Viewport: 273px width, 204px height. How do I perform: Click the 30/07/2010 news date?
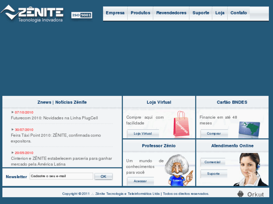(x=24, y=130)
